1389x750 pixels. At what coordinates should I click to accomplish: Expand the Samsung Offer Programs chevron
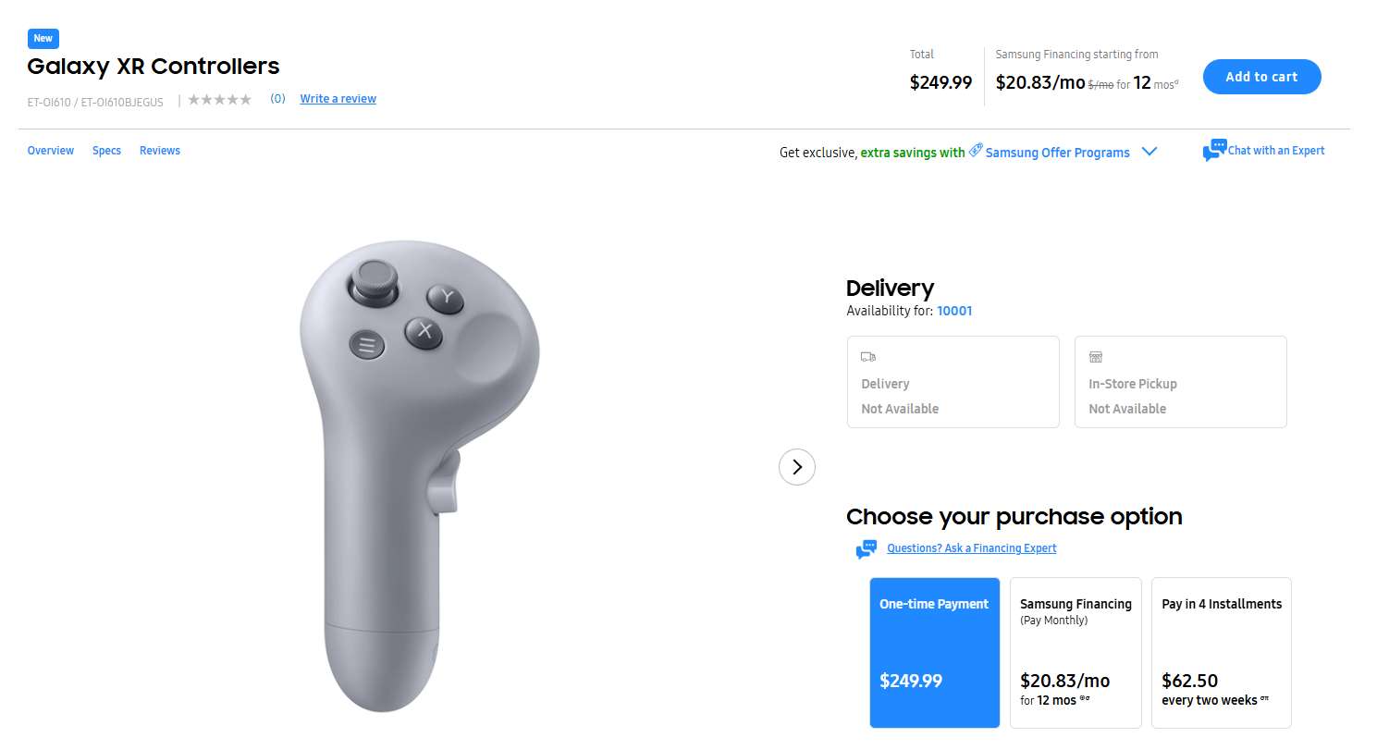tap(1149, 152)
